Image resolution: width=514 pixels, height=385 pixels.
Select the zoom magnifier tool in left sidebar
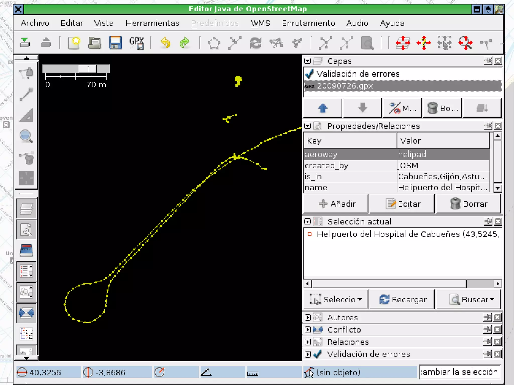pos(26,137)
